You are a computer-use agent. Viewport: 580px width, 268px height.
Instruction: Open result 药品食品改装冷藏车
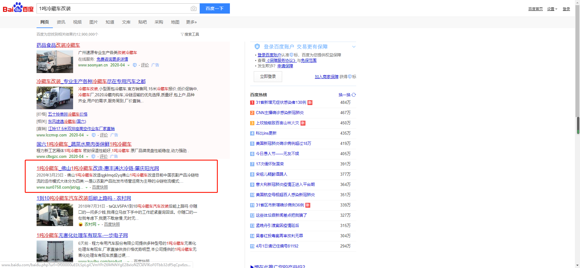coord(58,45)
